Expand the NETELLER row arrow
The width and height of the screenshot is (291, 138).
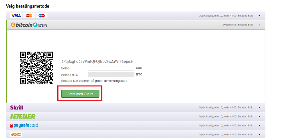point(260,117)
